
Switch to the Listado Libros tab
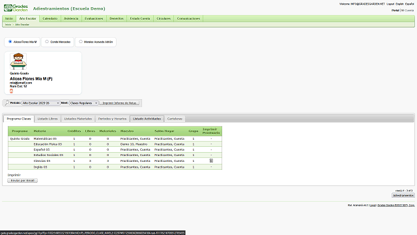click(48, 119)
